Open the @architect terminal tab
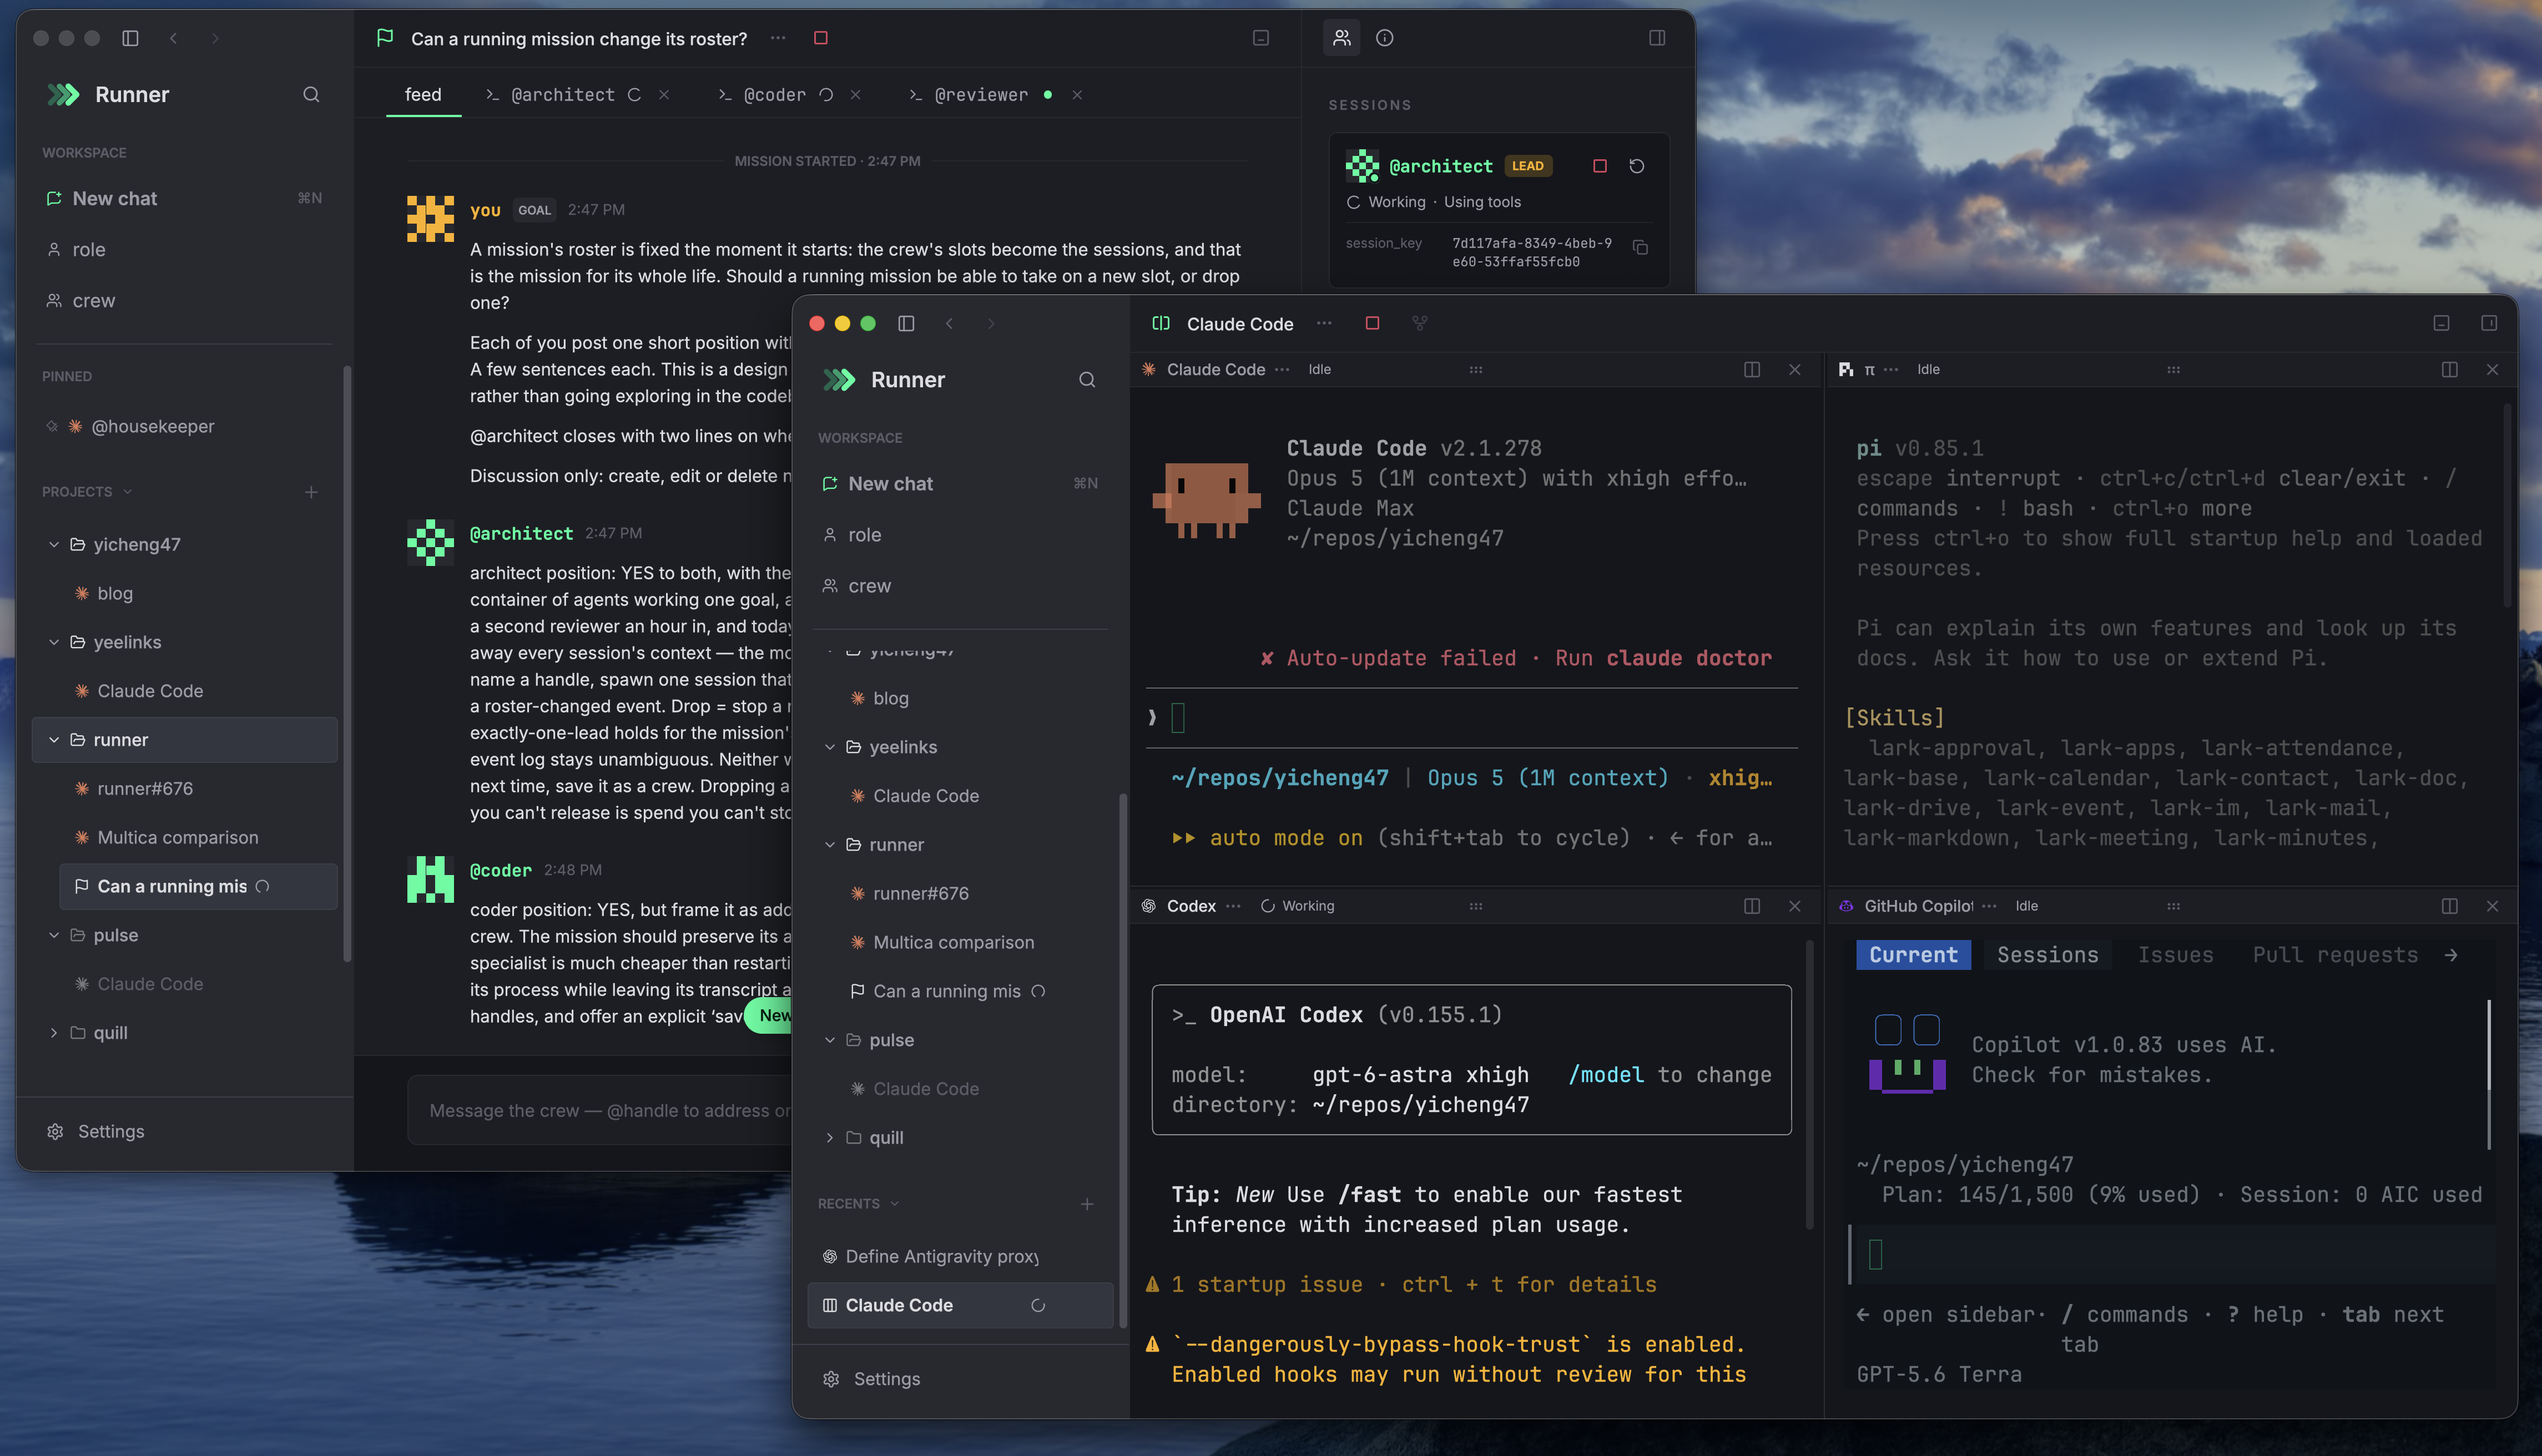This screenshot has height=1456, width=2542. pos(563,94)
